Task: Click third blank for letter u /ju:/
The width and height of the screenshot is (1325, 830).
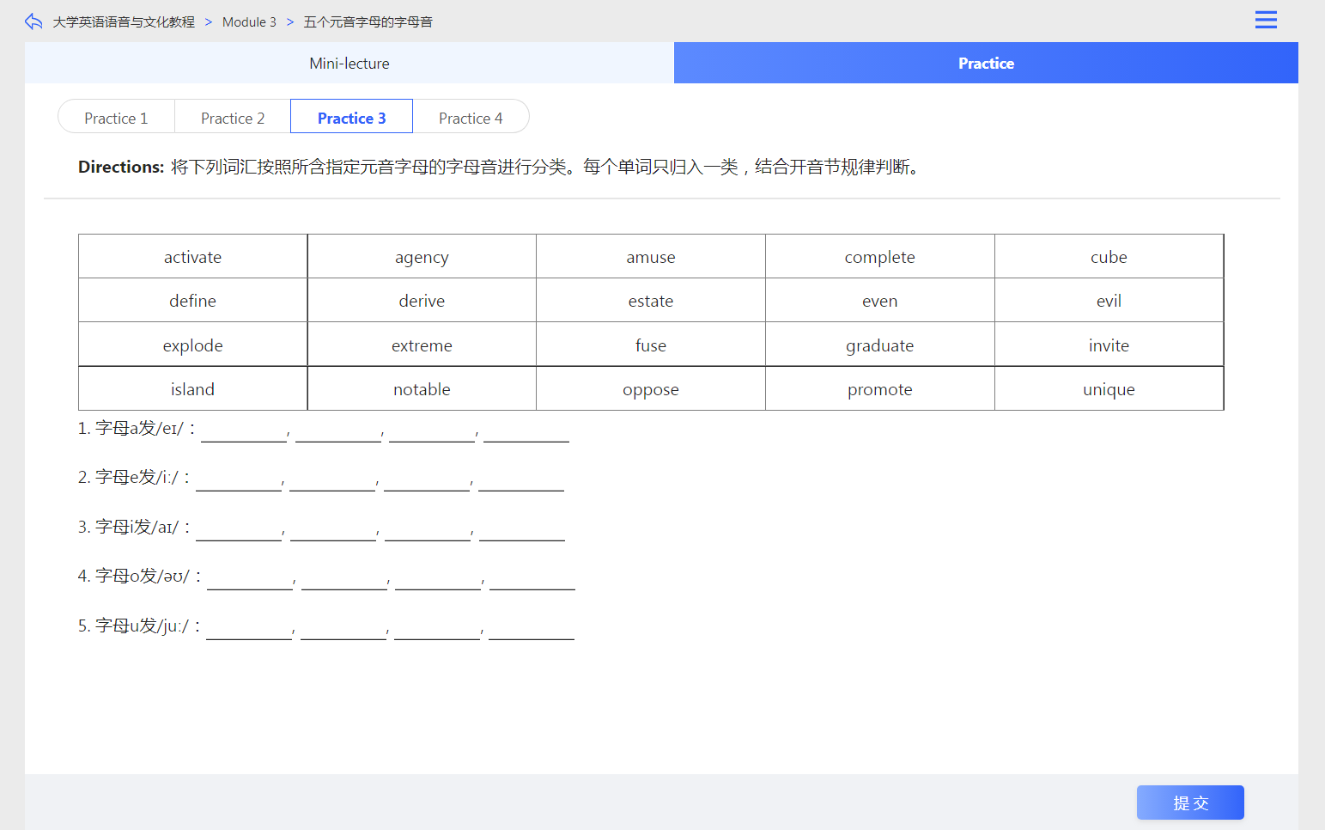Action: (x=437, y=628)
